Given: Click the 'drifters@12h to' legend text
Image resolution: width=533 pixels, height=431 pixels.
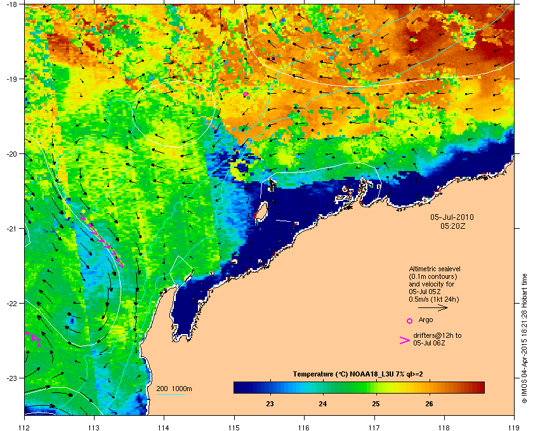Looking at the screenshot, I should (437, 335).
